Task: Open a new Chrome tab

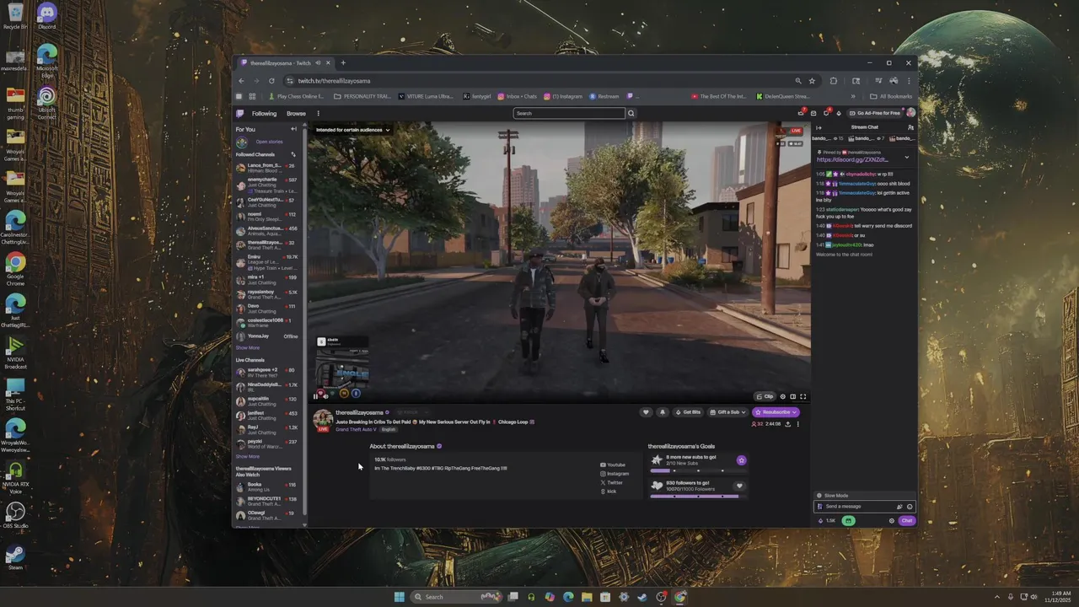Action: click(x=342, y=62)
